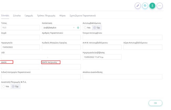Click the pencil edit icon
Screen dimensions: 171x110
click(x=137, y=6)
